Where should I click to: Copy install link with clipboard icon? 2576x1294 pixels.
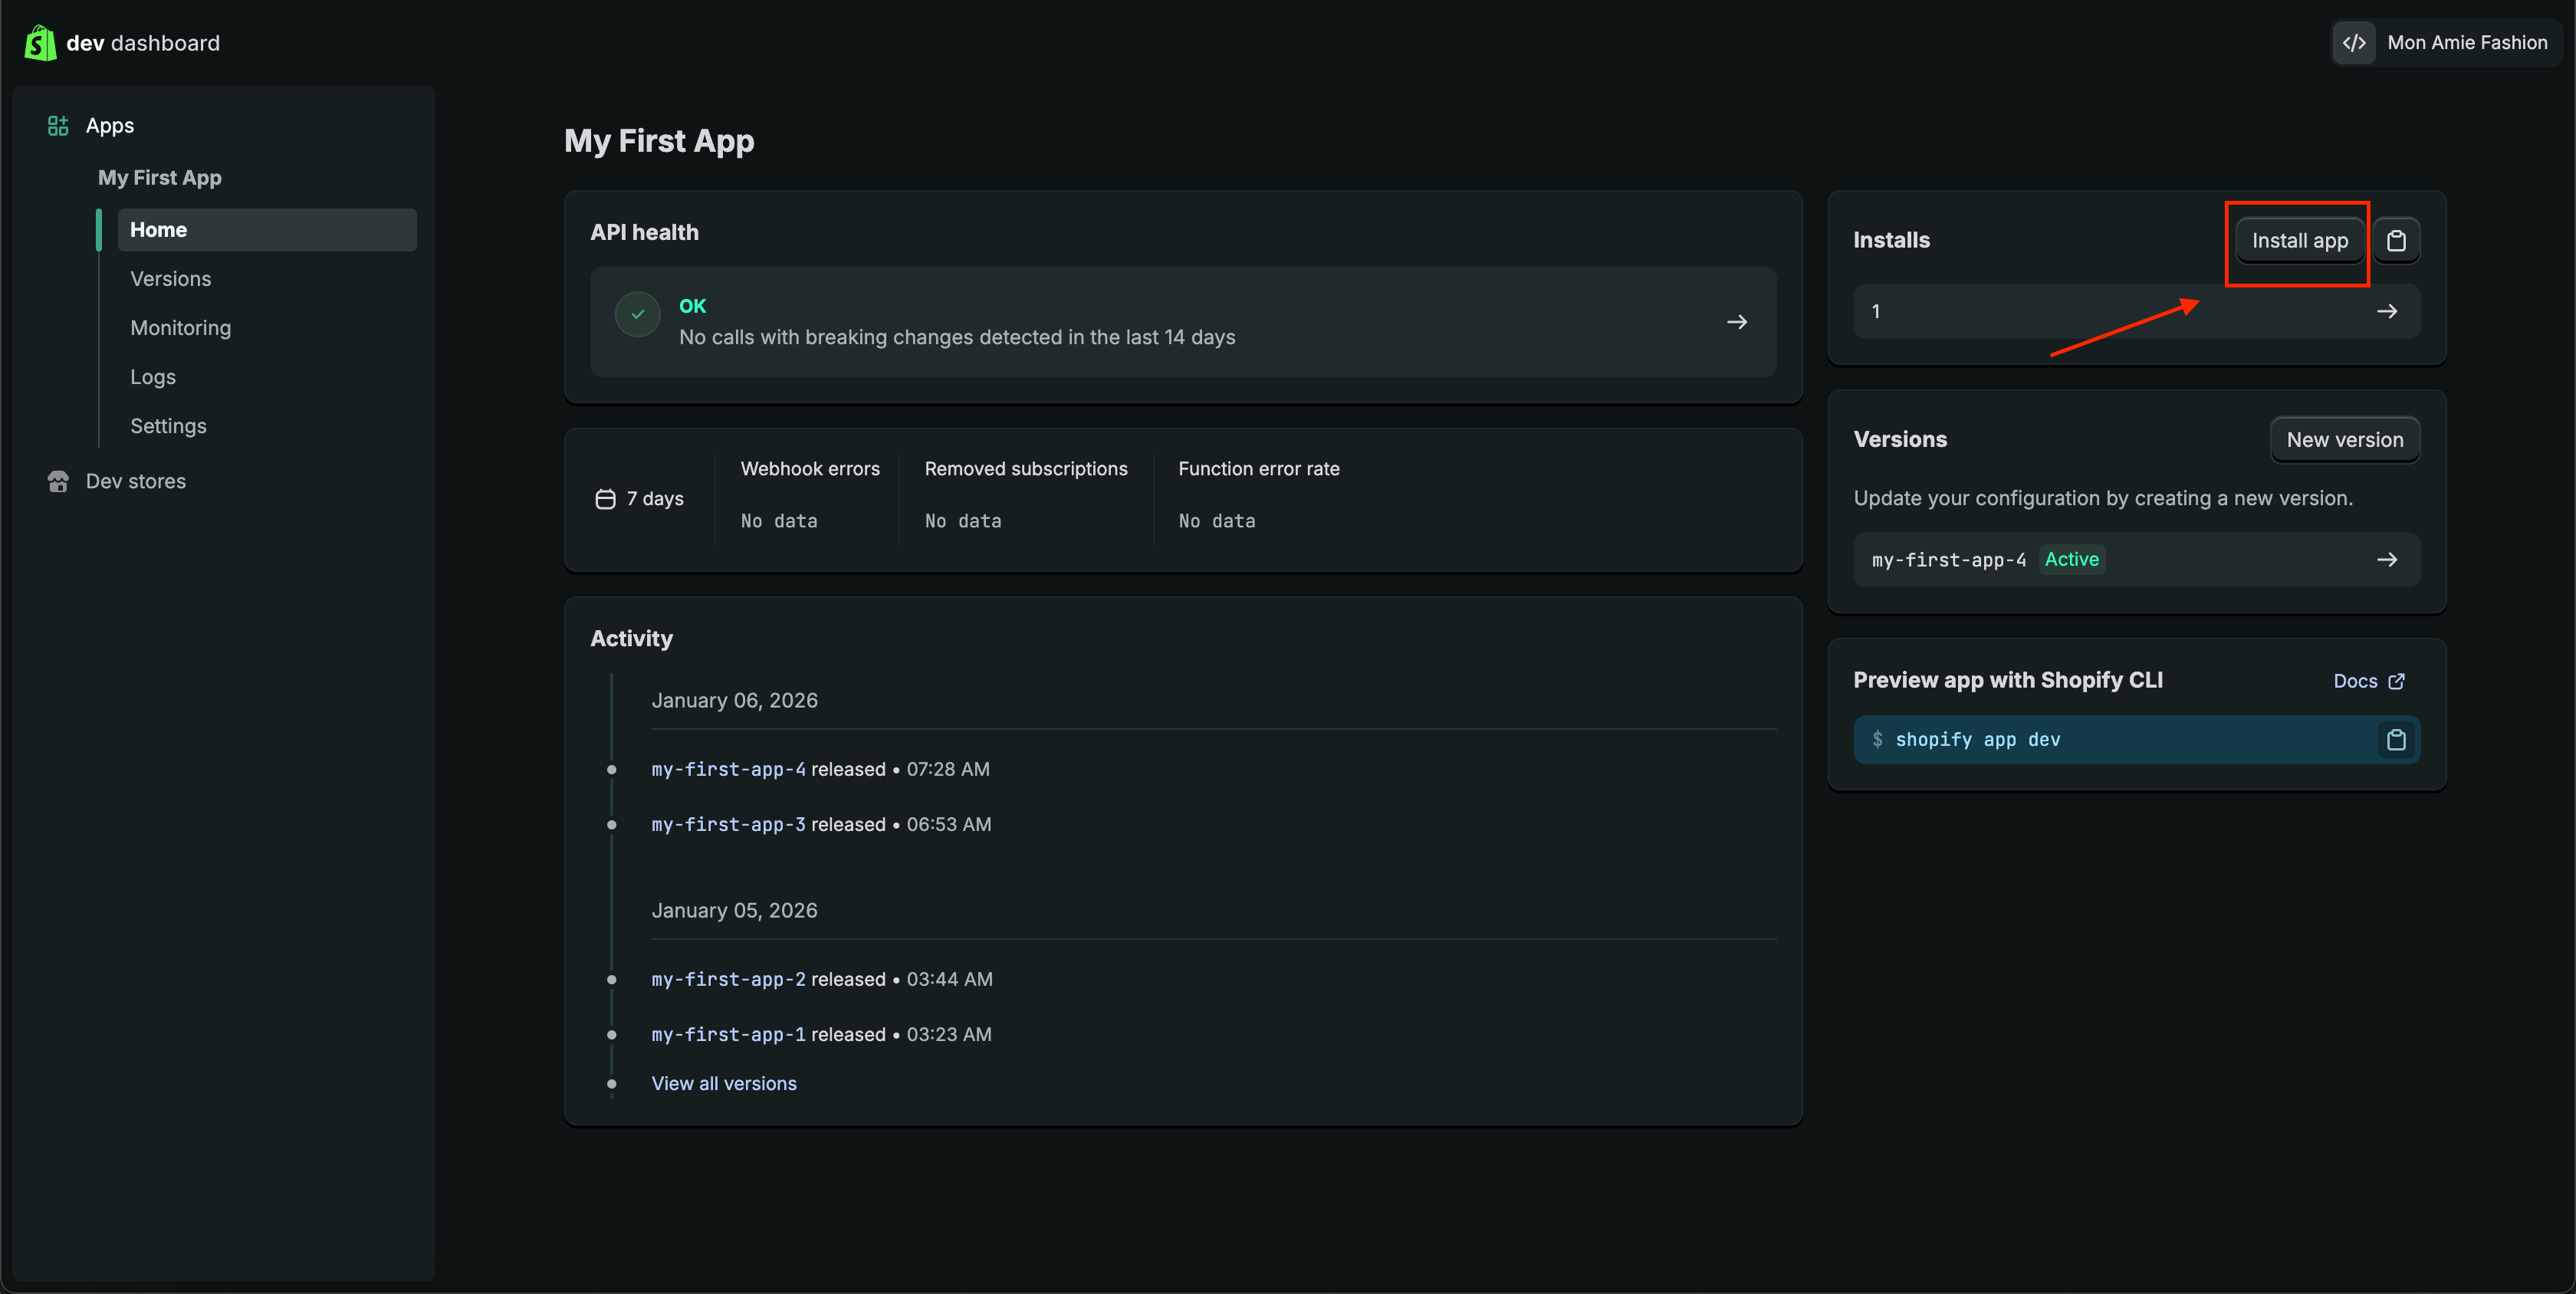pyautogui.click(x=2396, y=241)
